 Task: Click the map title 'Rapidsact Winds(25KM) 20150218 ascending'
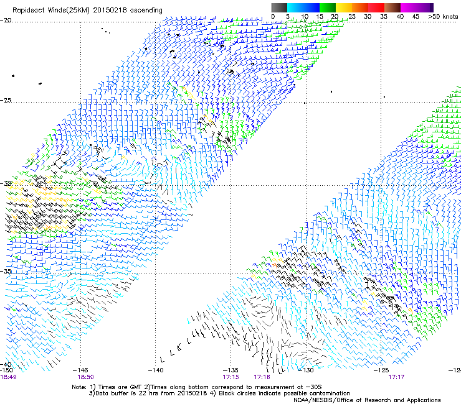click(x=87, y=11)
